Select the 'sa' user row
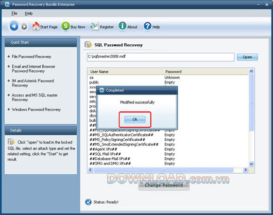 click(x=168, y=77)
